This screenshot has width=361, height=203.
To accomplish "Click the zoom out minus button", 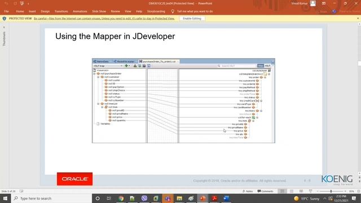I will point(317,191).
